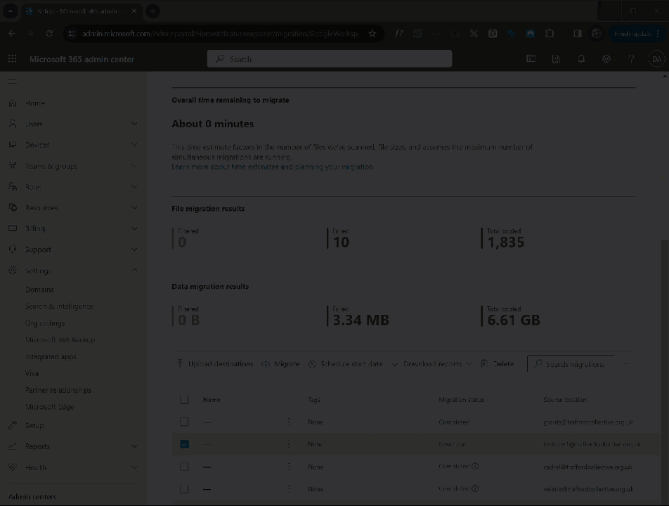The width and height of the screenshot is (669, 506).
Task: Open Setup in the navigation
Action: tap(34, 425)
